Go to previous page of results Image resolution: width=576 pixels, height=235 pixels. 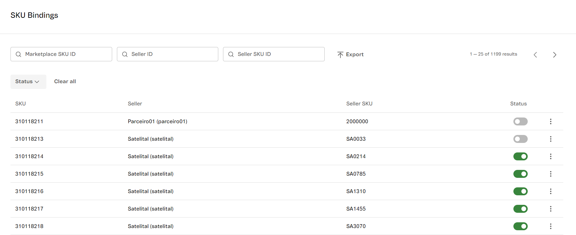[535, 55]
